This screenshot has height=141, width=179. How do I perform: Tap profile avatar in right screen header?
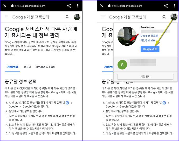point(174,17)
